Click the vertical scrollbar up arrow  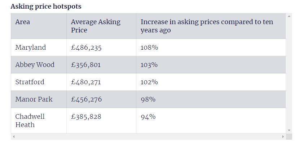[x=289, y=16]
